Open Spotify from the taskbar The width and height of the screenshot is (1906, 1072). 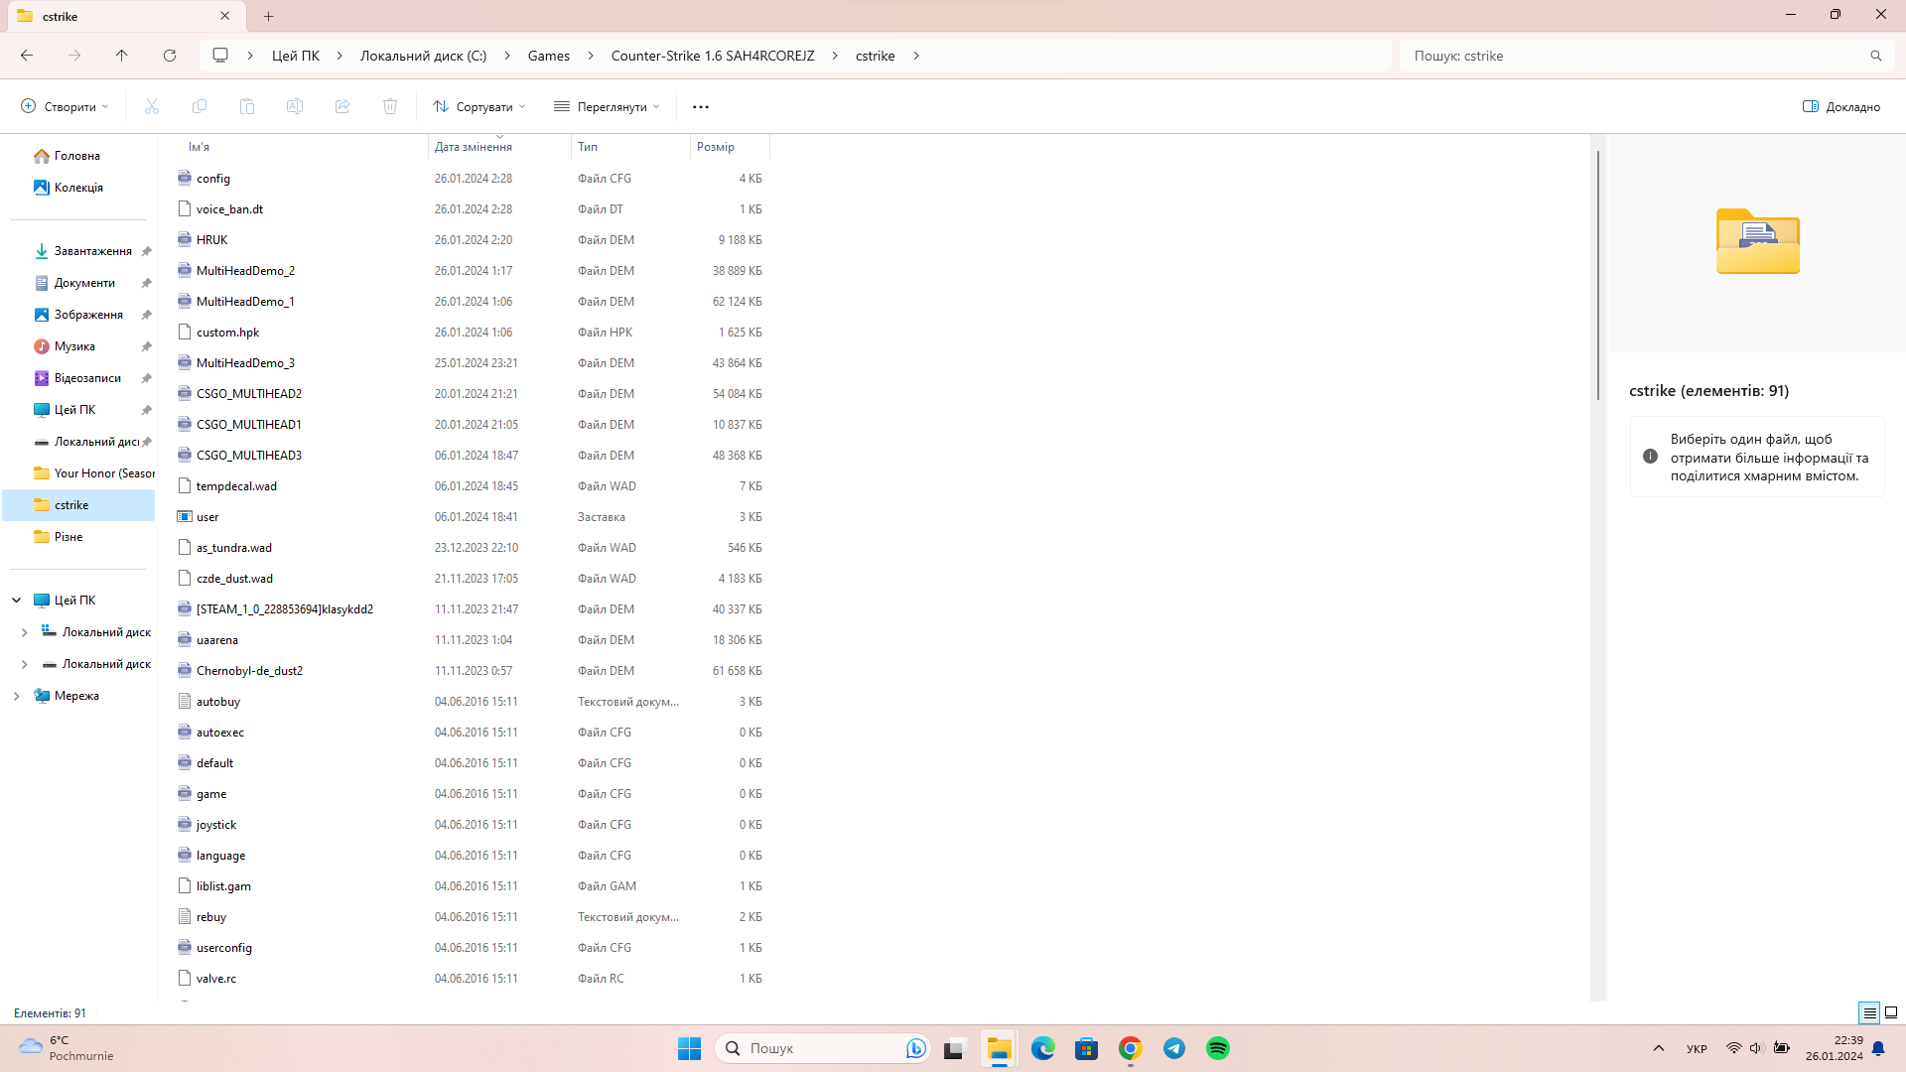tap(1218, 1048)
